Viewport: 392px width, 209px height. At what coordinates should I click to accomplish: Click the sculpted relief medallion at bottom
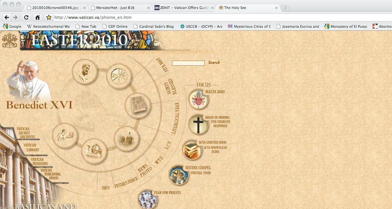click(x=94, y=151)
